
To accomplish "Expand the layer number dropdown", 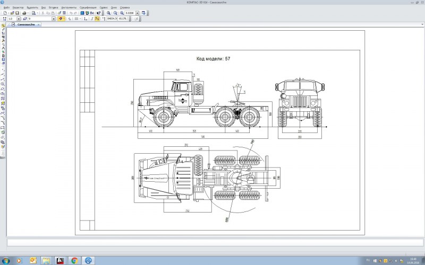I will 54,19.
